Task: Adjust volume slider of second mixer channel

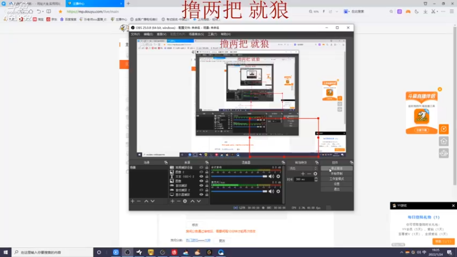Action: (239, 191)
